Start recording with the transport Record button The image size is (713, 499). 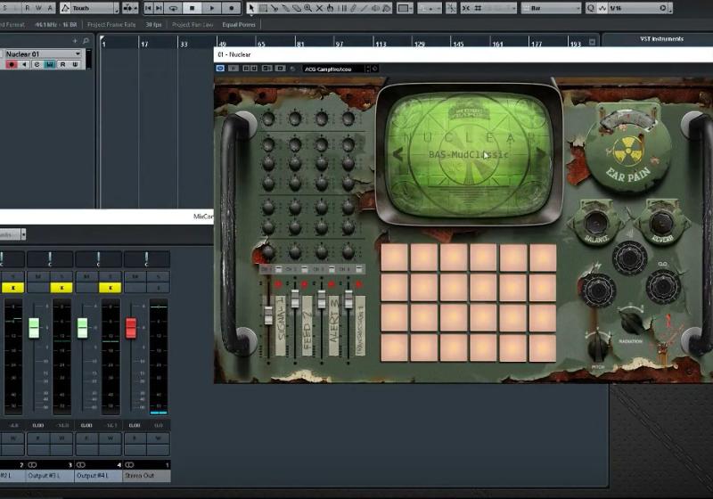[x=230, y=8]
